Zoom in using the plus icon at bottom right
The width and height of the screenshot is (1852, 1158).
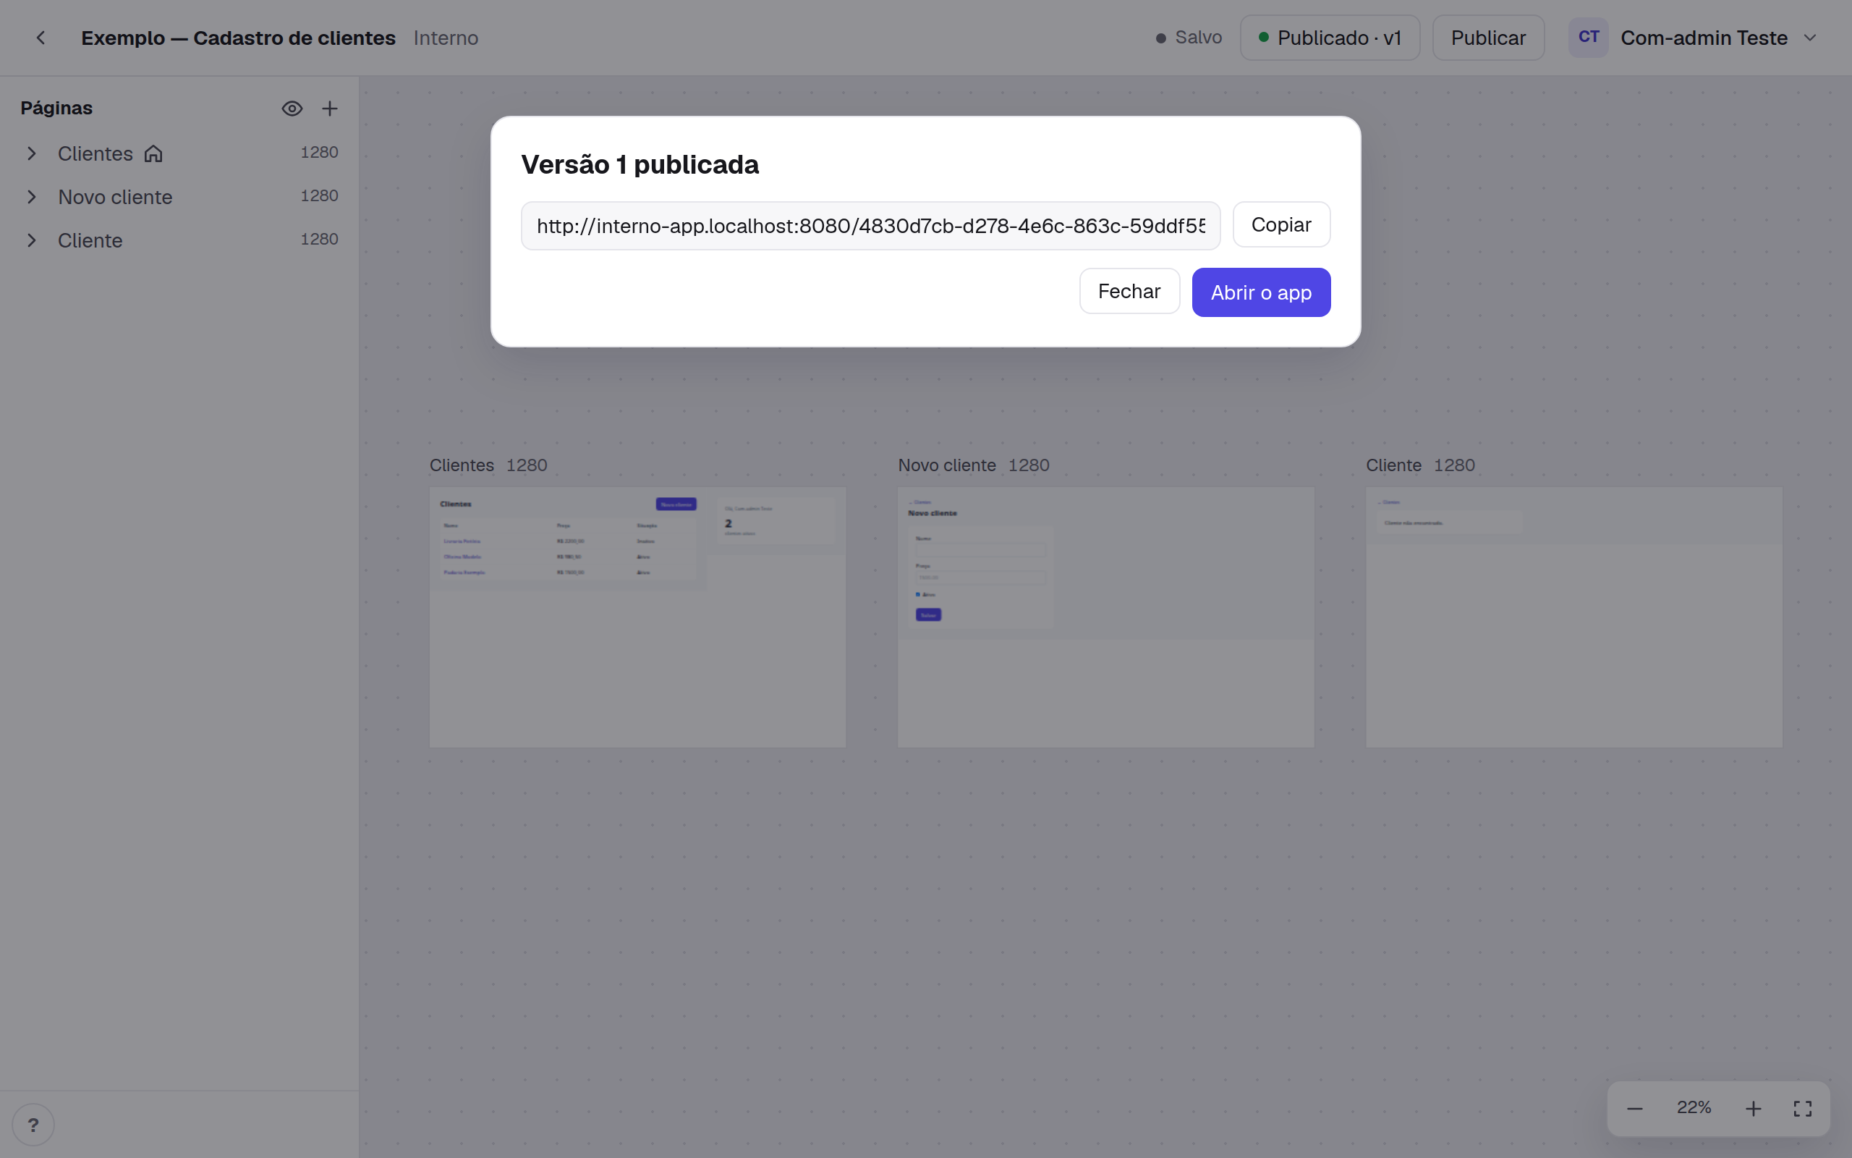pos(1754,1108)
